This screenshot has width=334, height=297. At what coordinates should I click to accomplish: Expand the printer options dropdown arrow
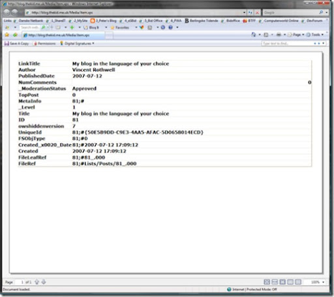coord(284,35)
